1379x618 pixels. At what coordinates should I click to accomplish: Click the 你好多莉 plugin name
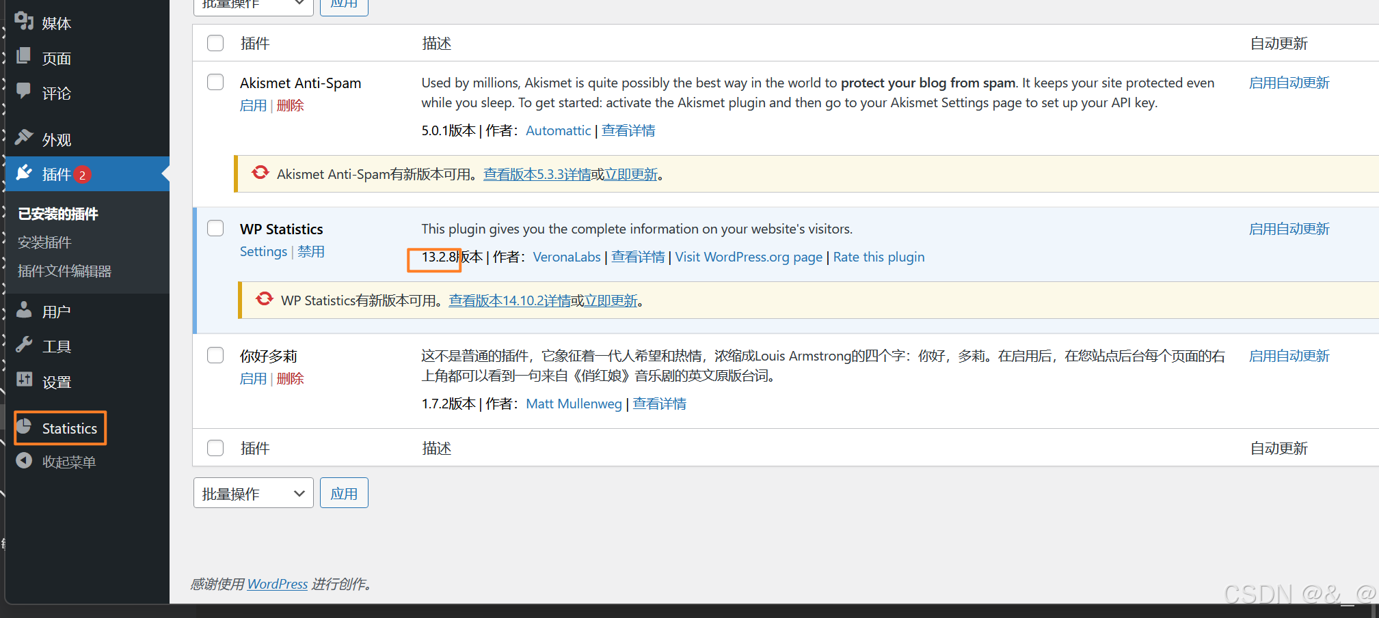(x=268, y=356)
